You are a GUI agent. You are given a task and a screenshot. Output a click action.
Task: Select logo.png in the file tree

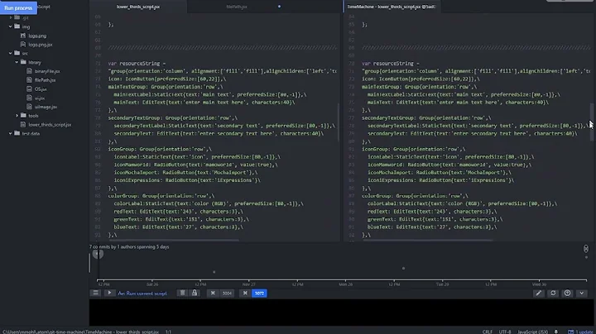point(37,36)
